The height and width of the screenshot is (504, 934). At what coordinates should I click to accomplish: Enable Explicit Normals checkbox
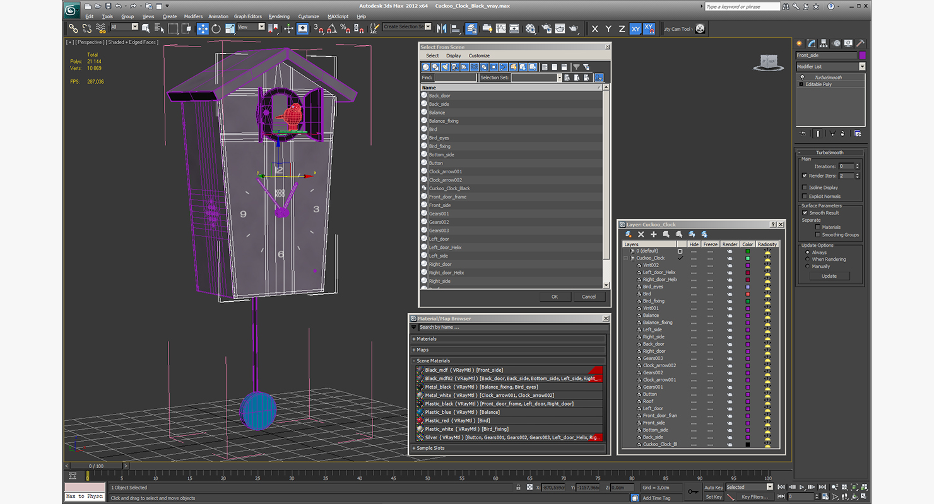pyautogui.click(x=804, y=196)
